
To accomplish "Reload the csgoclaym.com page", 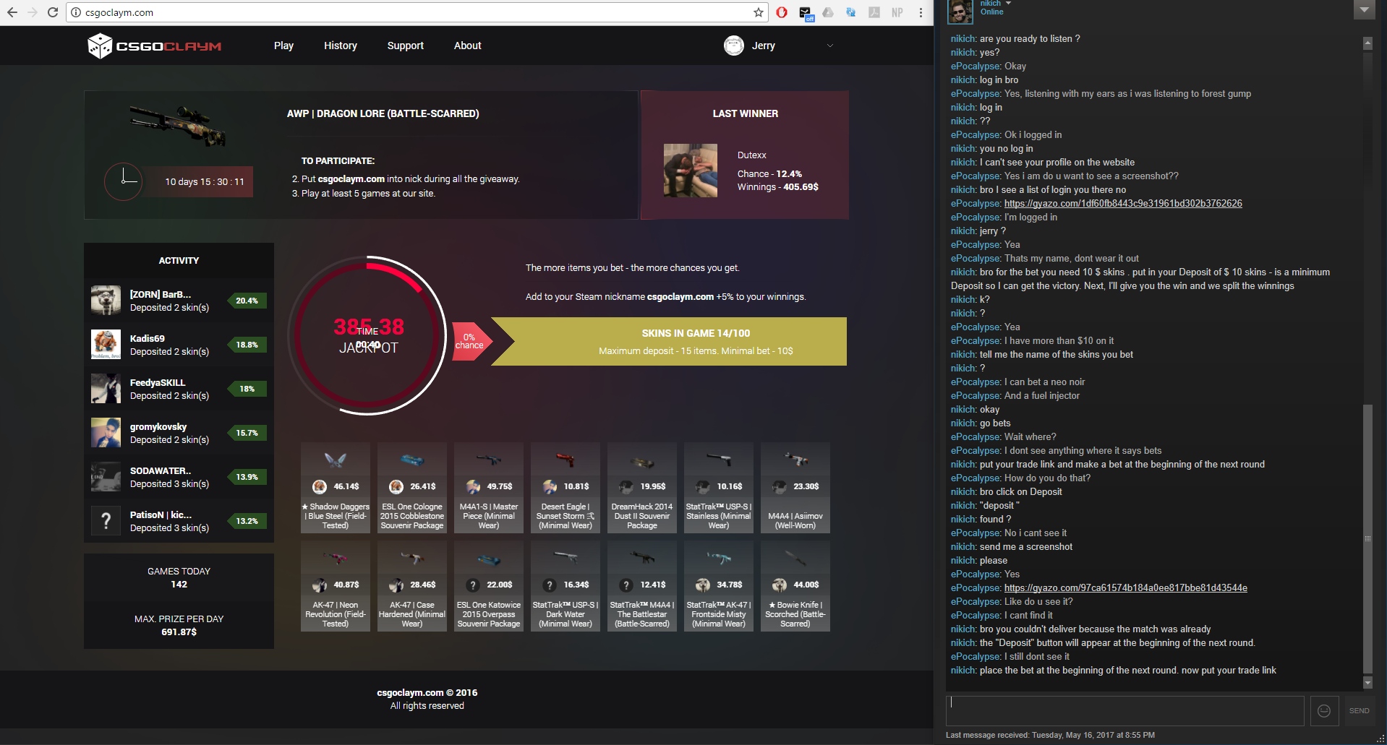I will point(52,12).
